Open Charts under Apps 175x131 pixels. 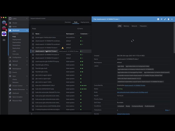14,79
